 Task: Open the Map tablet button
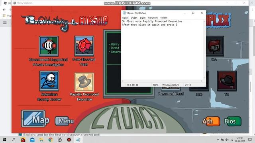35,118
